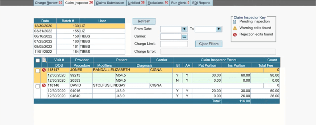Image resolution: width=316 pixels, height=125 pixels.
Task: Open the Unbilled tab
Action: pos(136,3)
